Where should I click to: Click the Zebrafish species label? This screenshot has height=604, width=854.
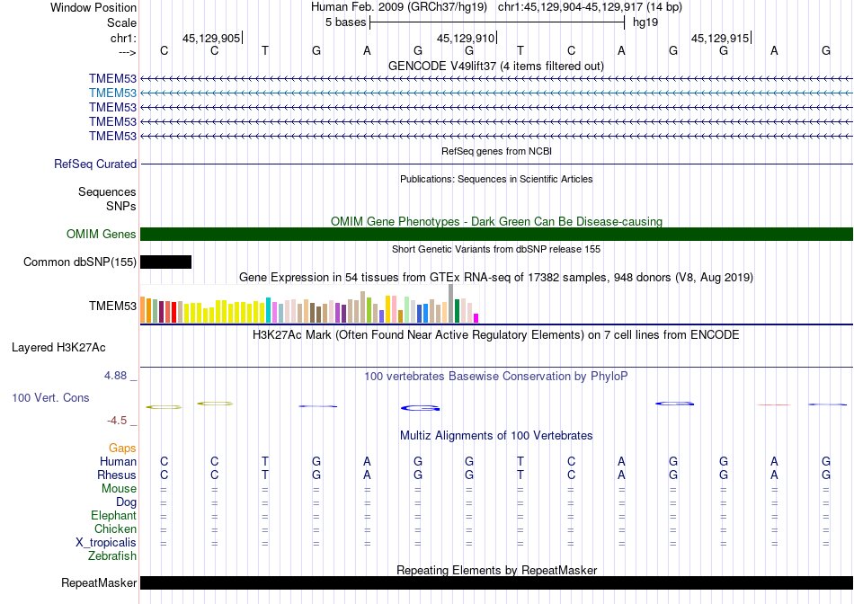pos(112,556)
